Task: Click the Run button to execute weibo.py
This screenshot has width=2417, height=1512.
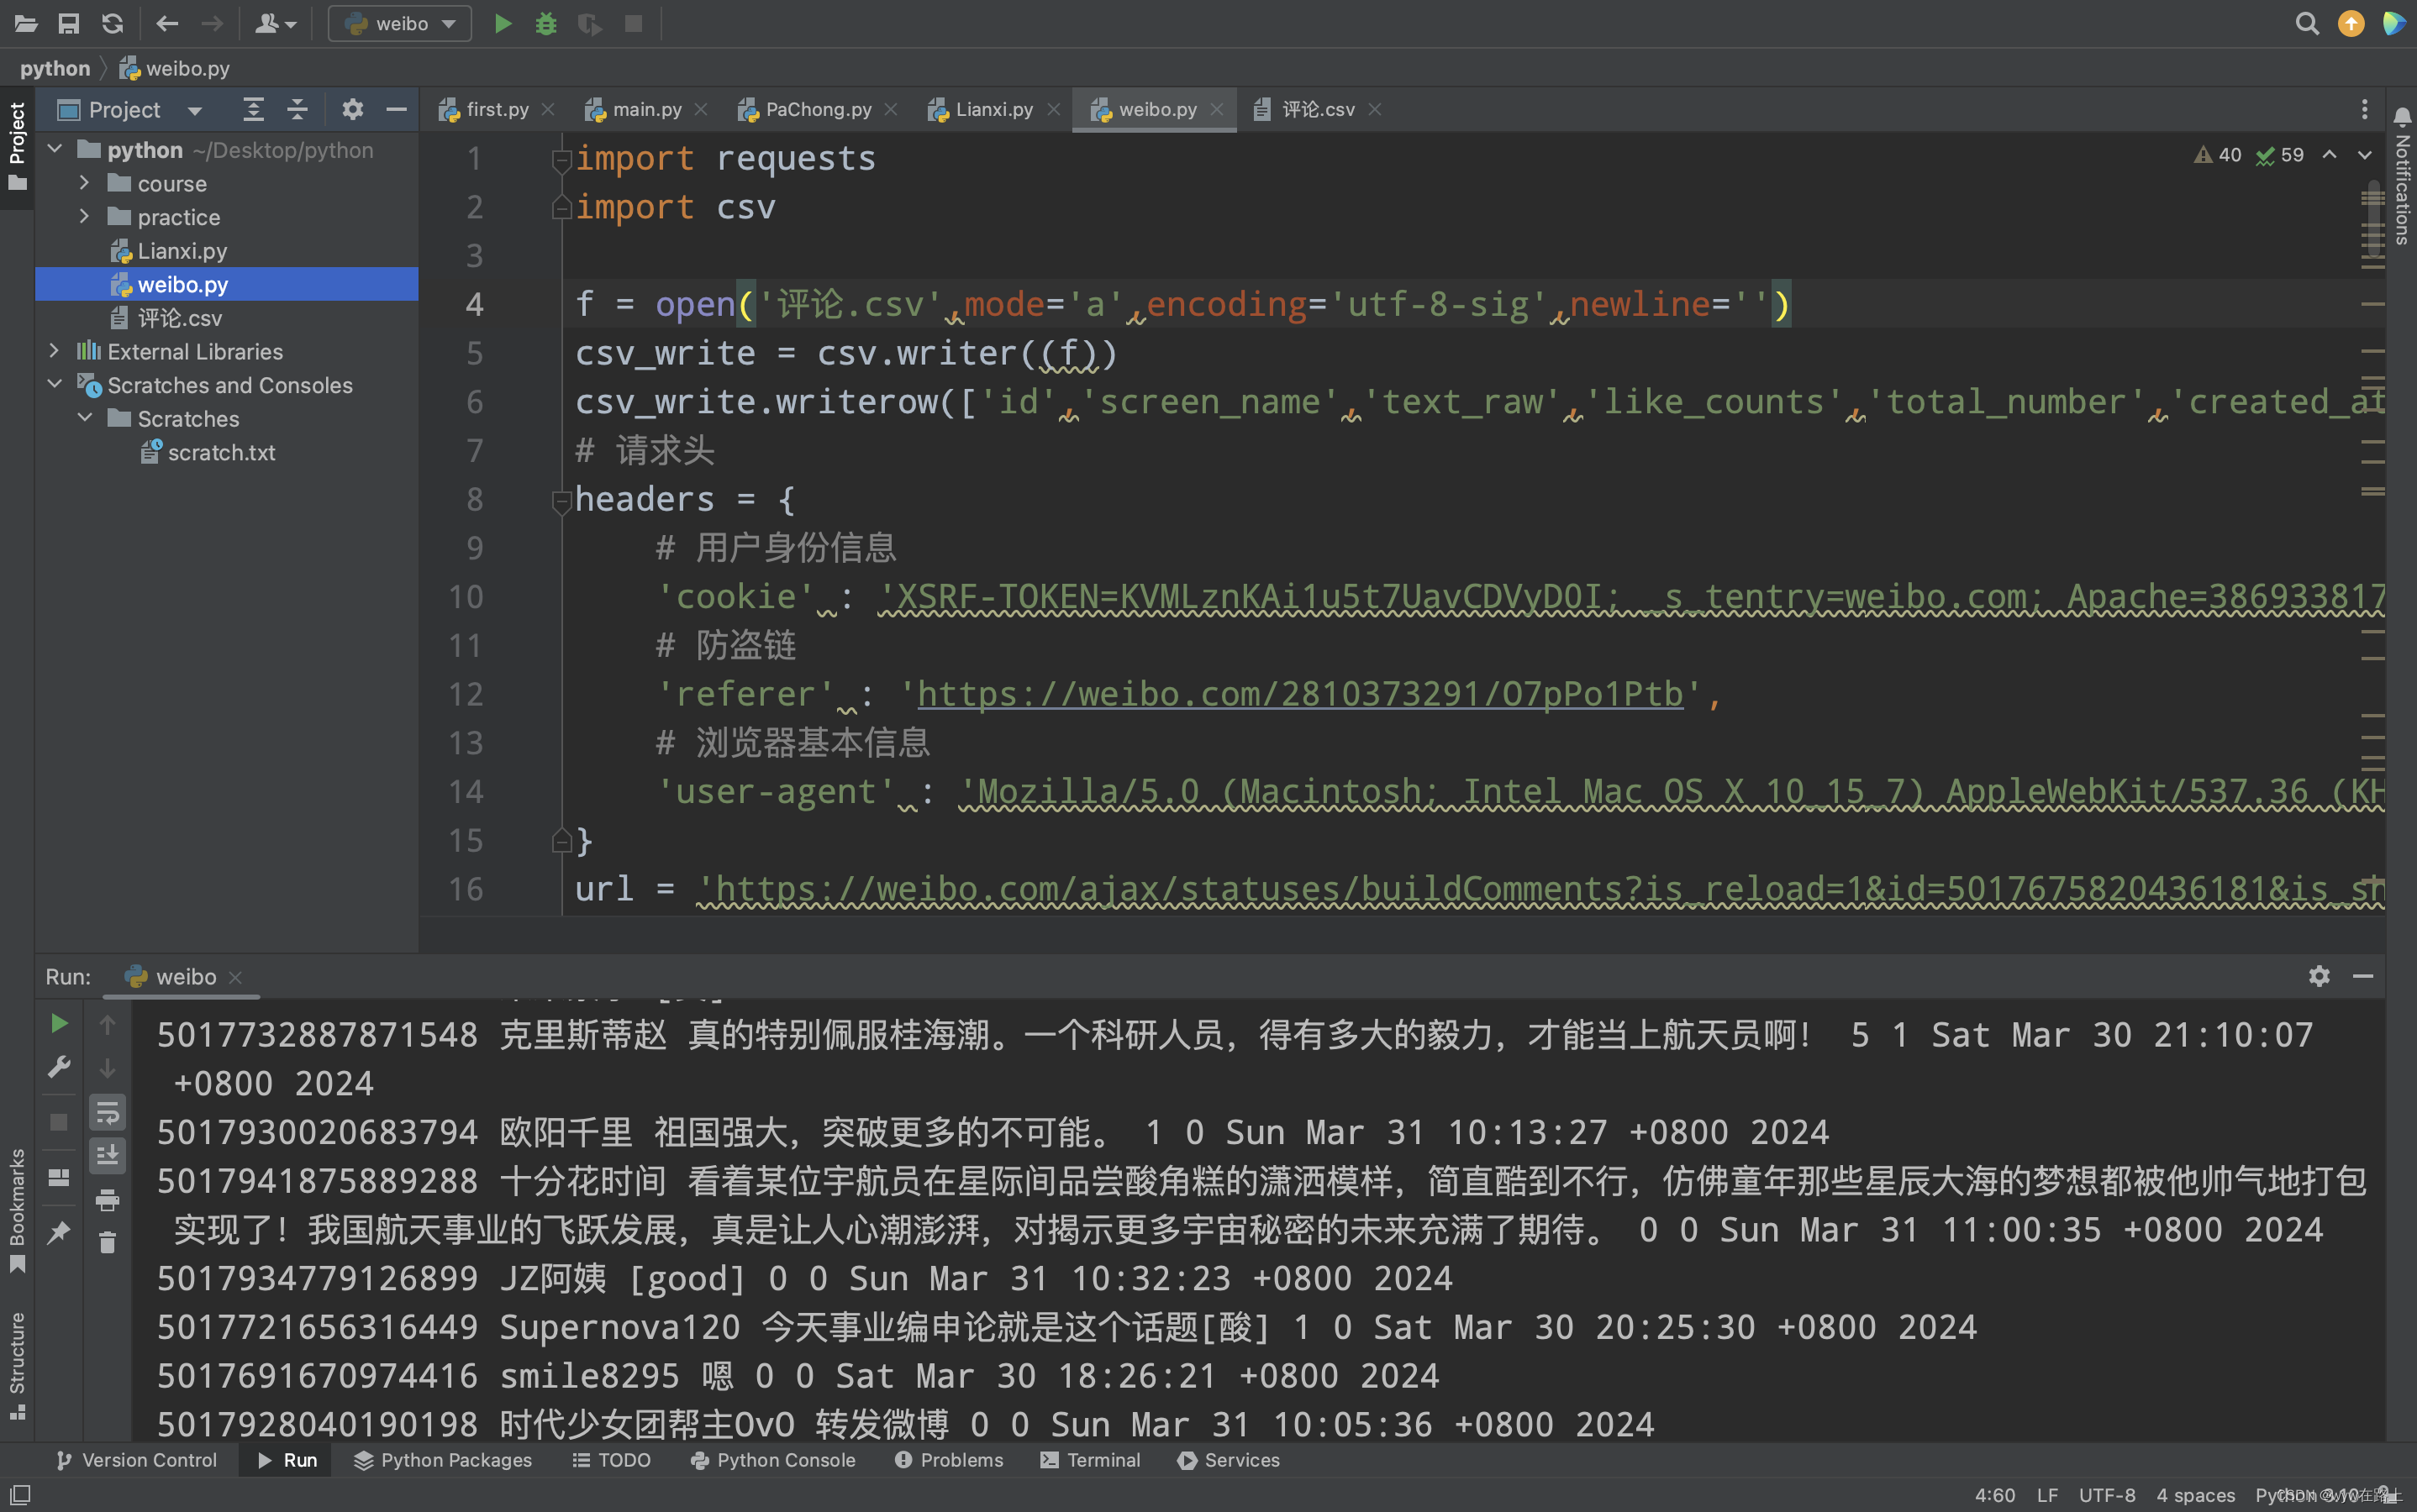Action: 502,23
